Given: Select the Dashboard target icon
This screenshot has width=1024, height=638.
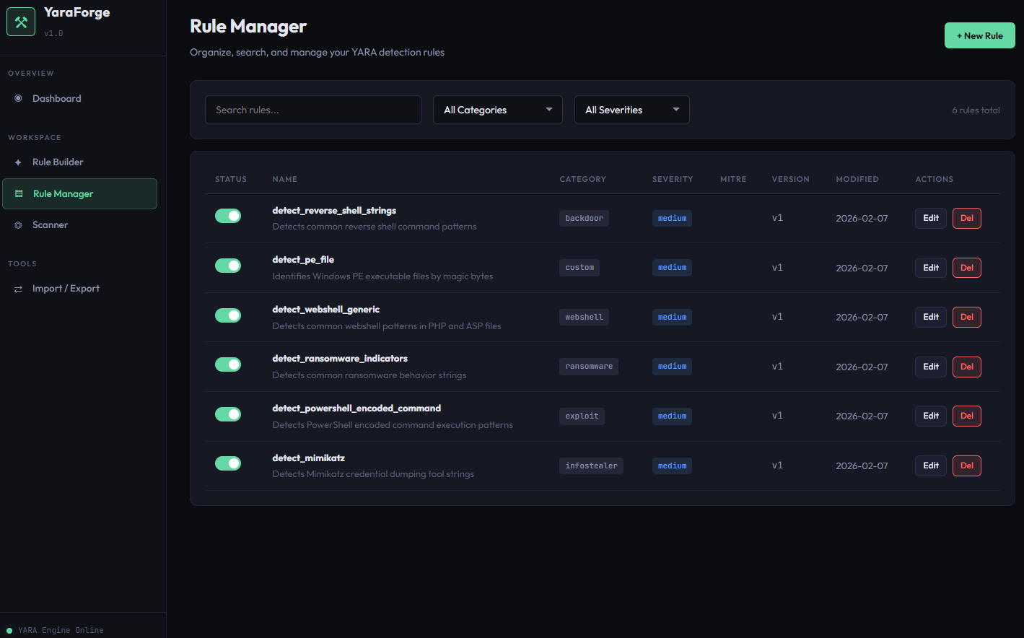Looking at the screenshot, I should [17, 97].
